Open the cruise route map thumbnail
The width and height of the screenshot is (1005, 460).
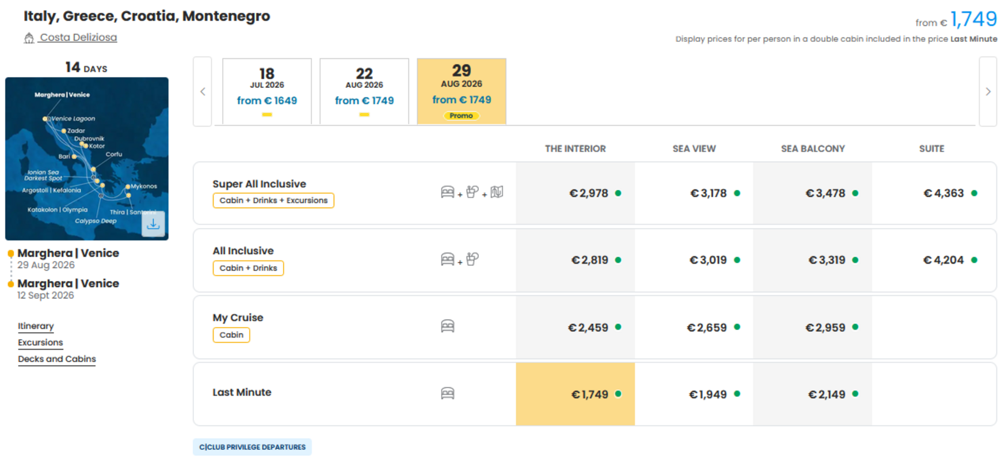click(x=87, y=159)
